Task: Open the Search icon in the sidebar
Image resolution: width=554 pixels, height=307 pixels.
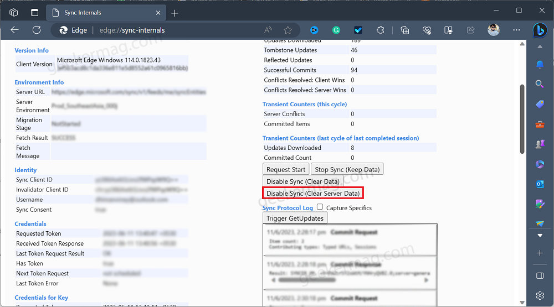Action: pos(540,84)
